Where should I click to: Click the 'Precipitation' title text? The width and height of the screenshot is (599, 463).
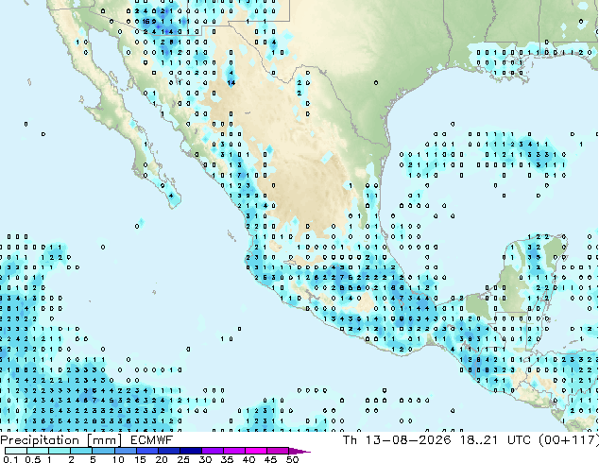pos(40,441)
